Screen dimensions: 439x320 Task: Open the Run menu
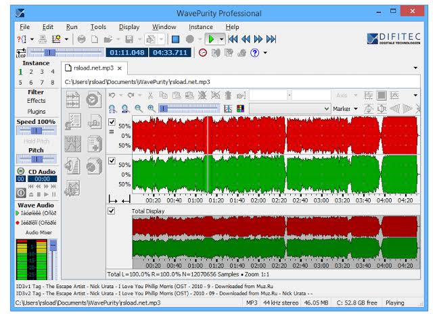(x=72, y=27)
